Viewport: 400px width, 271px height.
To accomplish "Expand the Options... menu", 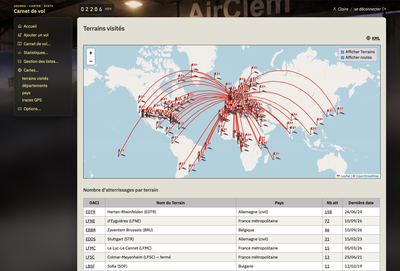I will click(32, 109).
